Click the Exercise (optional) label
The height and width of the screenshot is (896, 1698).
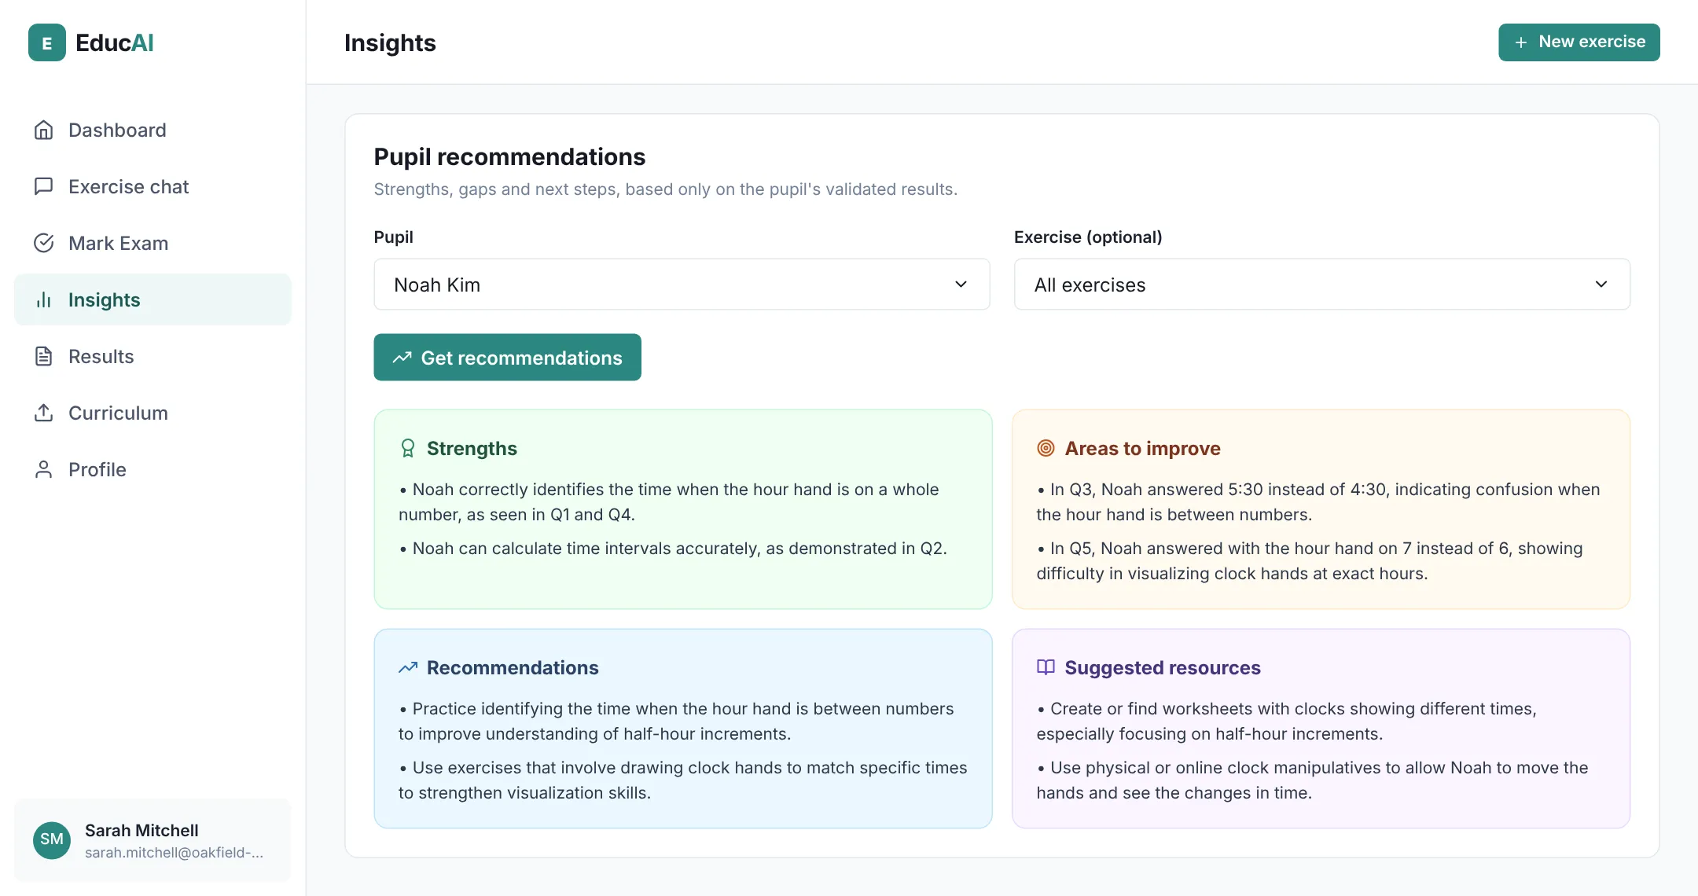pos(1088,237)
